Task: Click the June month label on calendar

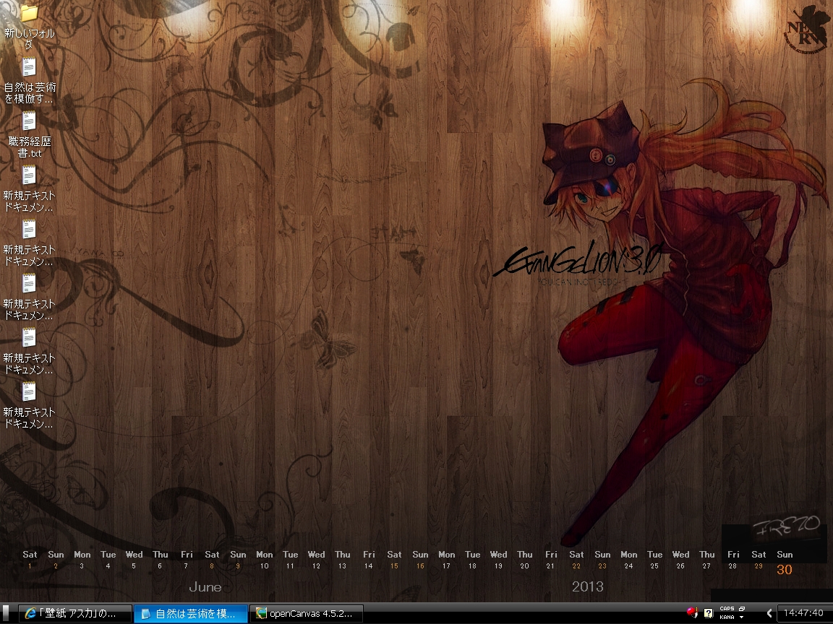Action: pos(205,586)
